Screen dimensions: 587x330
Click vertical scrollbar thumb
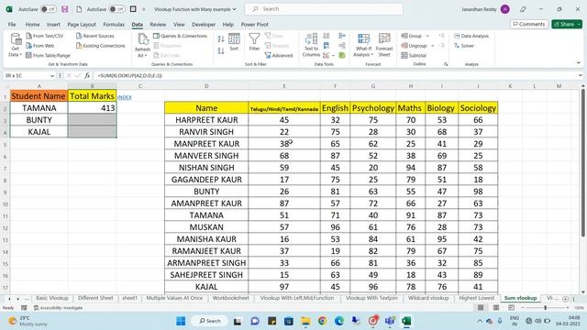click(583, 163)
